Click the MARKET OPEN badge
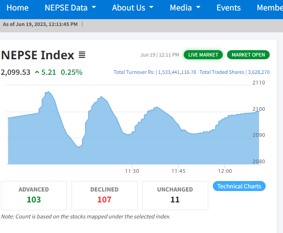Screen dimensions: 283x233 tap(248, 55)
